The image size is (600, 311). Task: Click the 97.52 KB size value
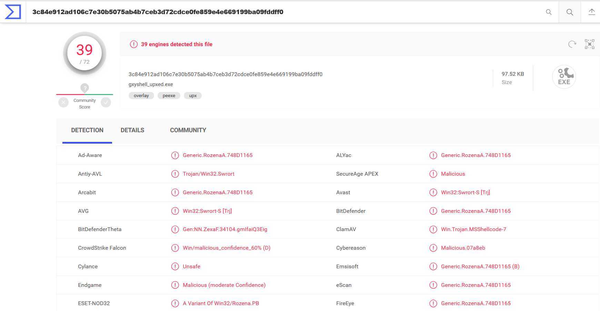513,74
